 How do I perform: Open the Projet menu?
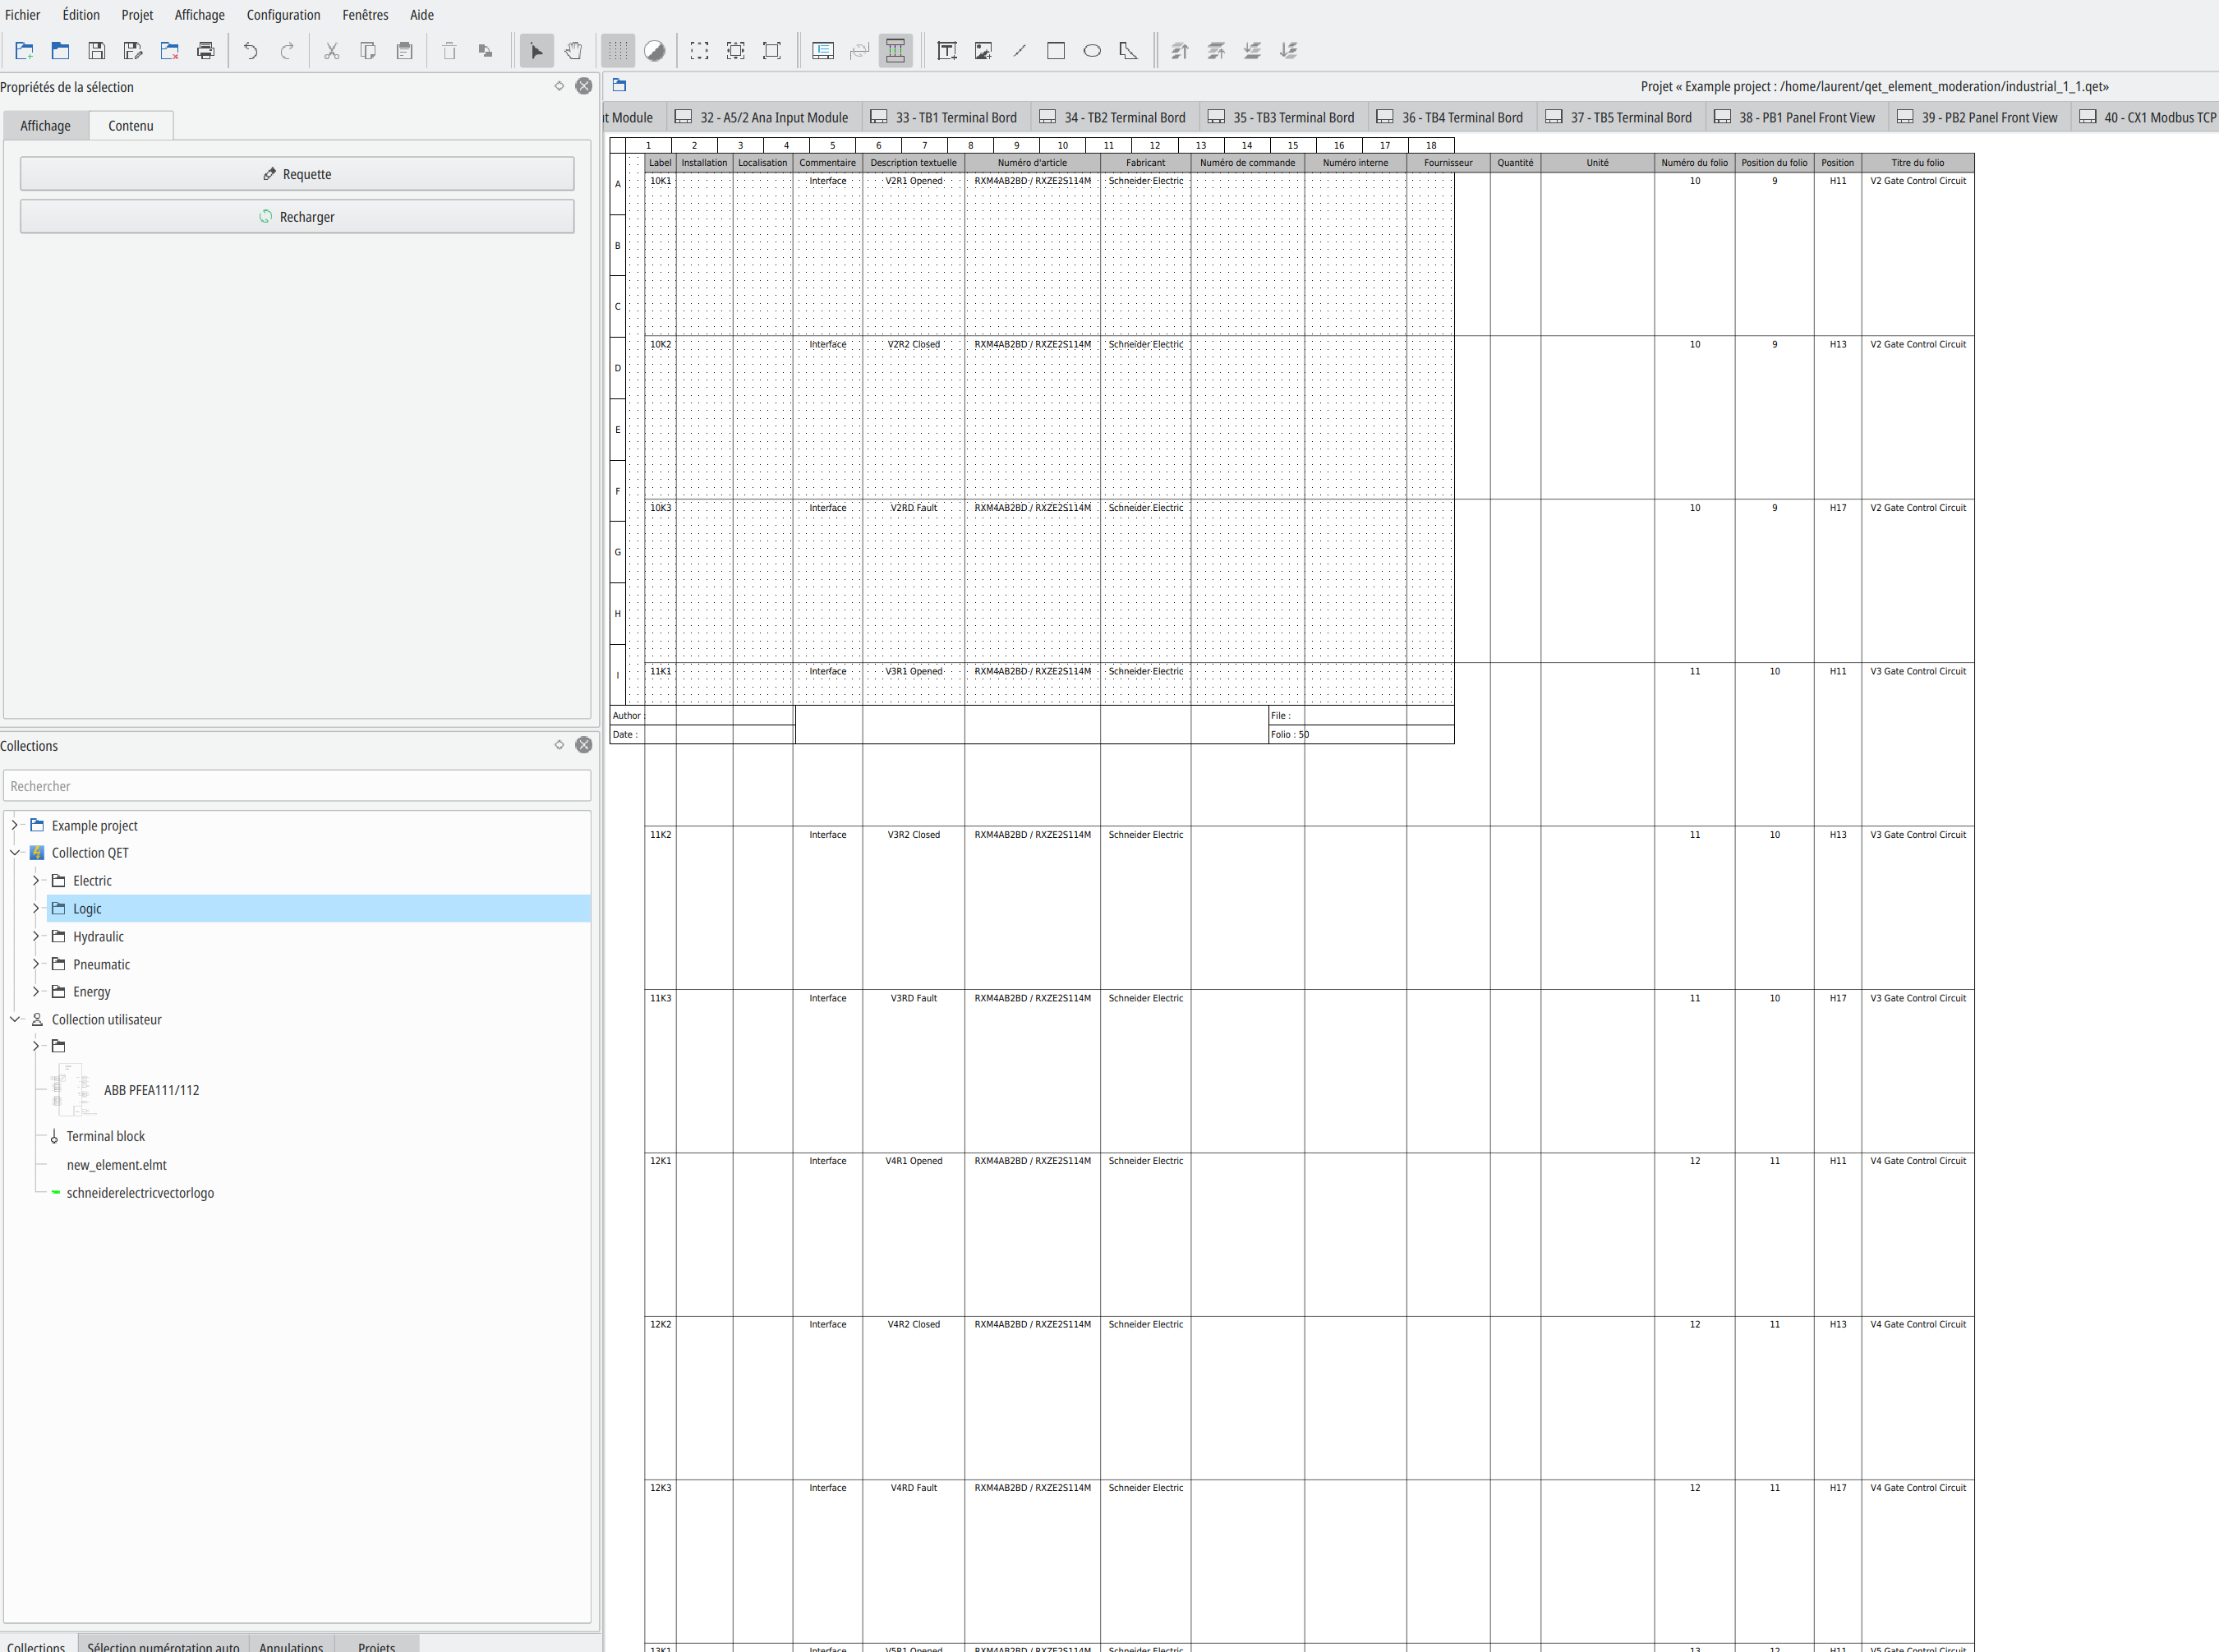click(x=137, y=15)
